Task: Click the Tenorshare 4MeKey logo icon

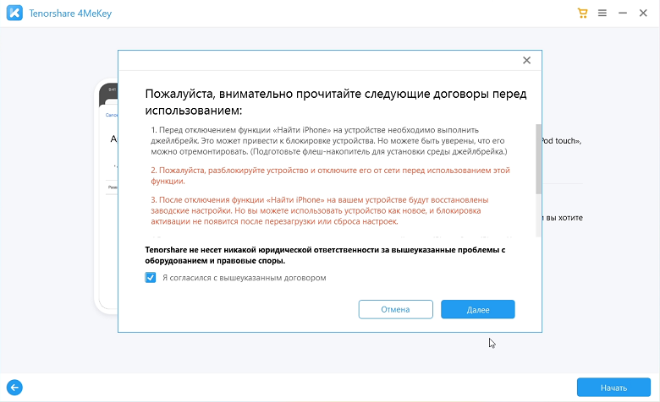Action: (14, 13)
